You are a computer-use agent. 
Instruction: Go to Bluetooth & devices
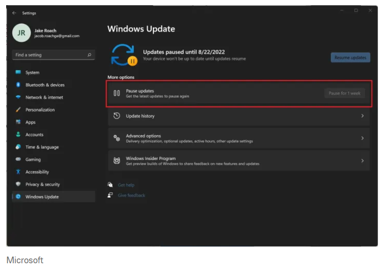click(x=54, y=85)
